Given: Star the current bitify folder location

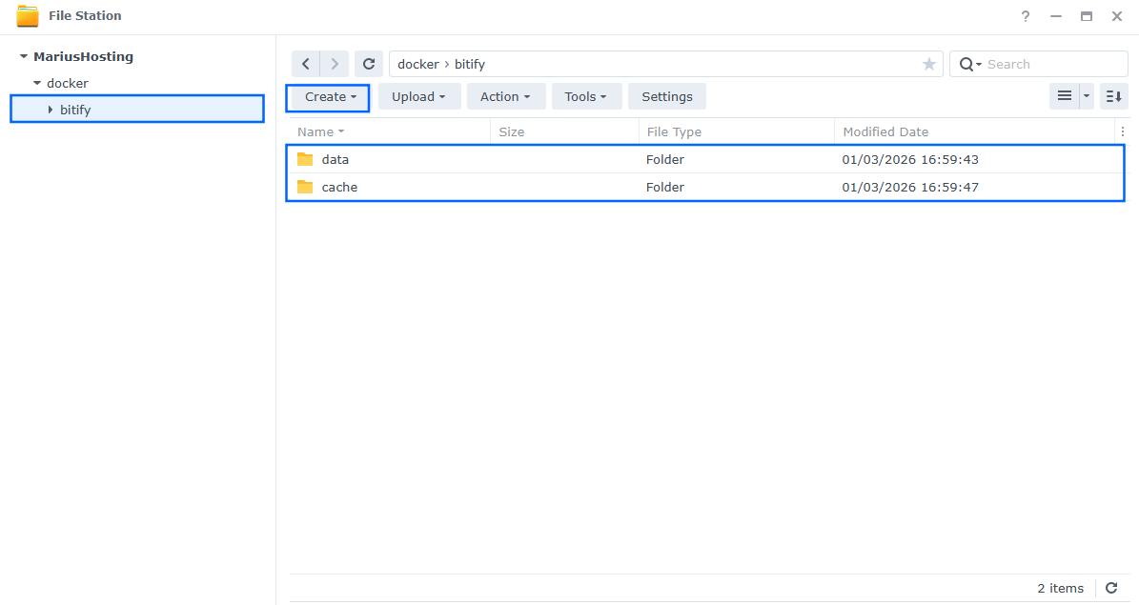Looking at the screenshot, I should 928,64.
